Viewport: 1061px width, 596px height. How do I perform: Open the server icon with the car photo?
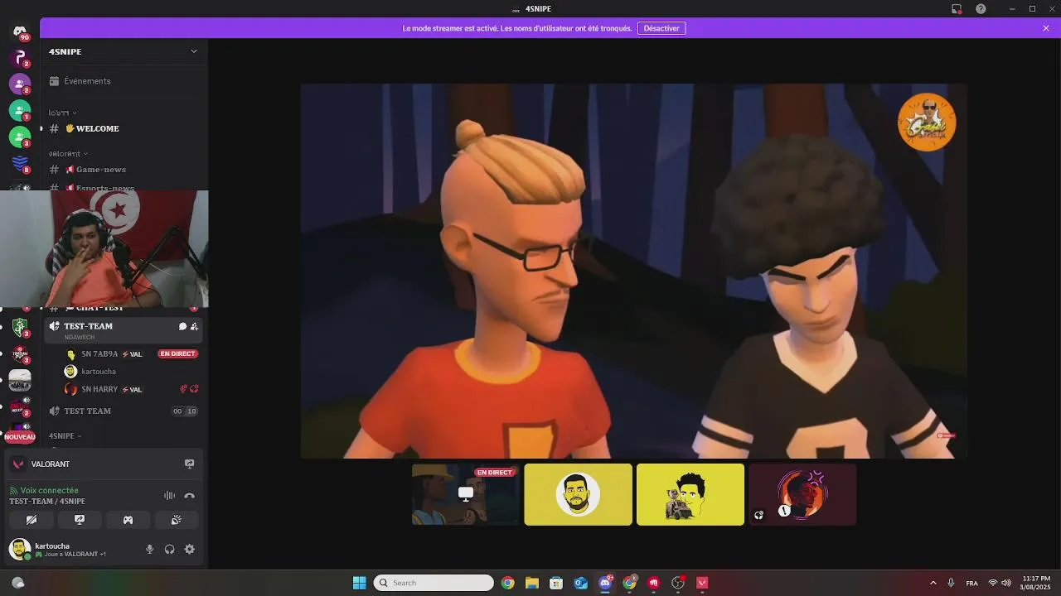point(20,381)
